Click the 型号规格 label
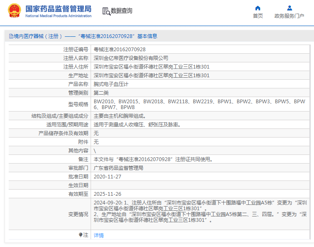Screen dimensions: 314x247 point(78,104)
